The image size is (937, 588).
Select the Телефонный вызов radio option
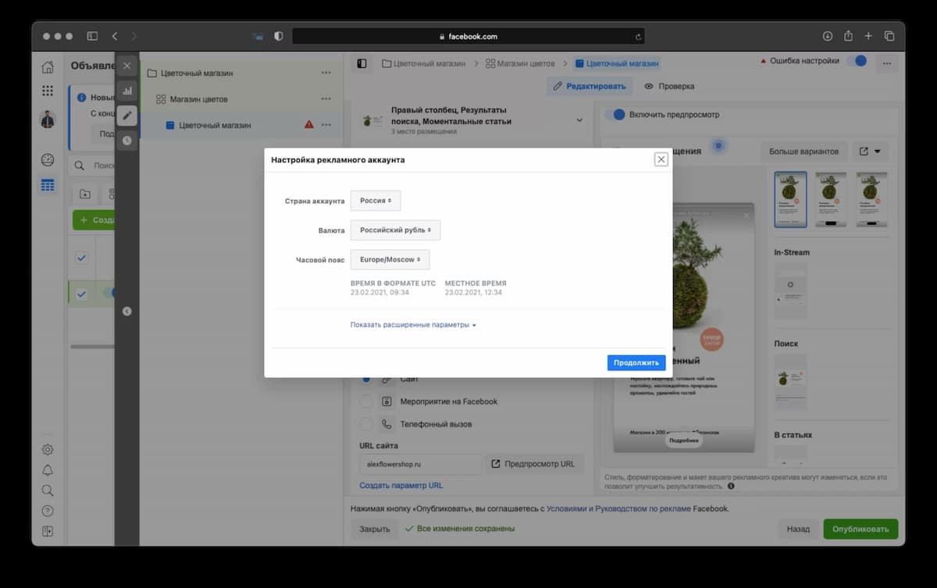(365, 424)
